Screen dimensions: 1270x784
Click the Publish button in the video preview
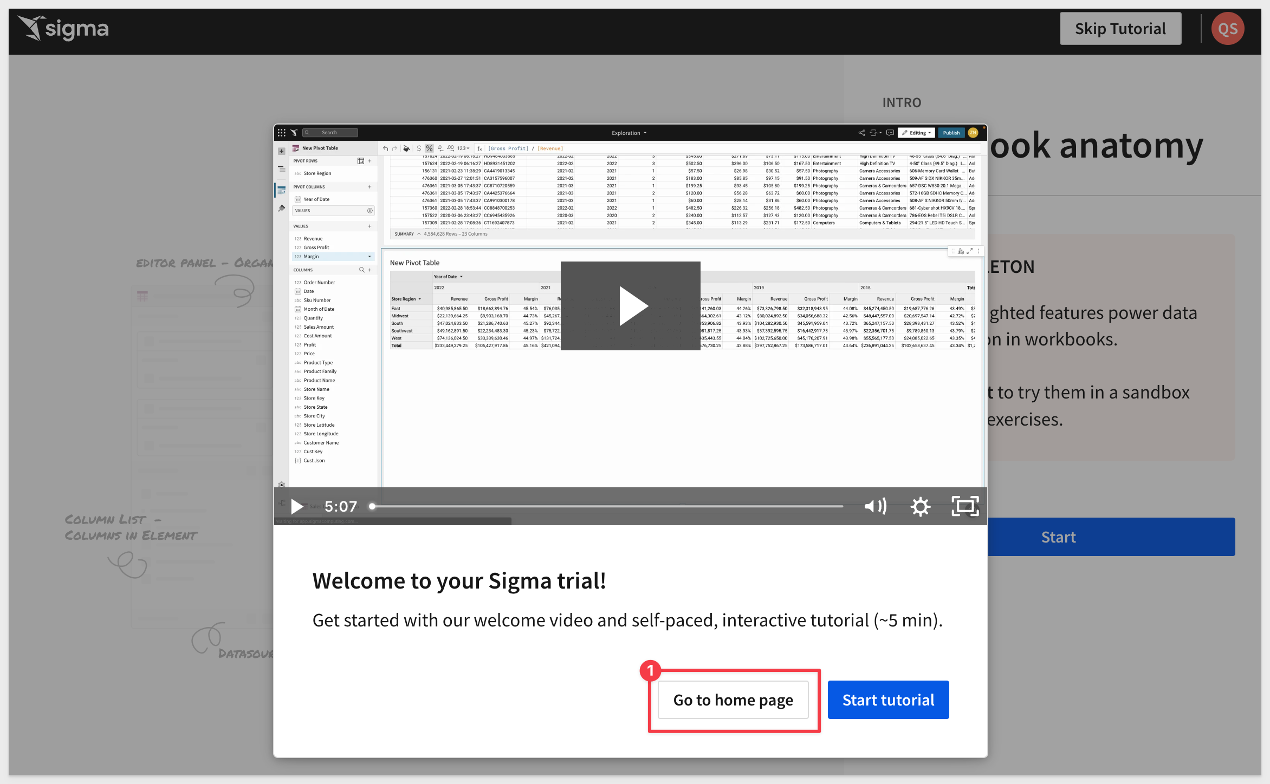tap(951, 133)
